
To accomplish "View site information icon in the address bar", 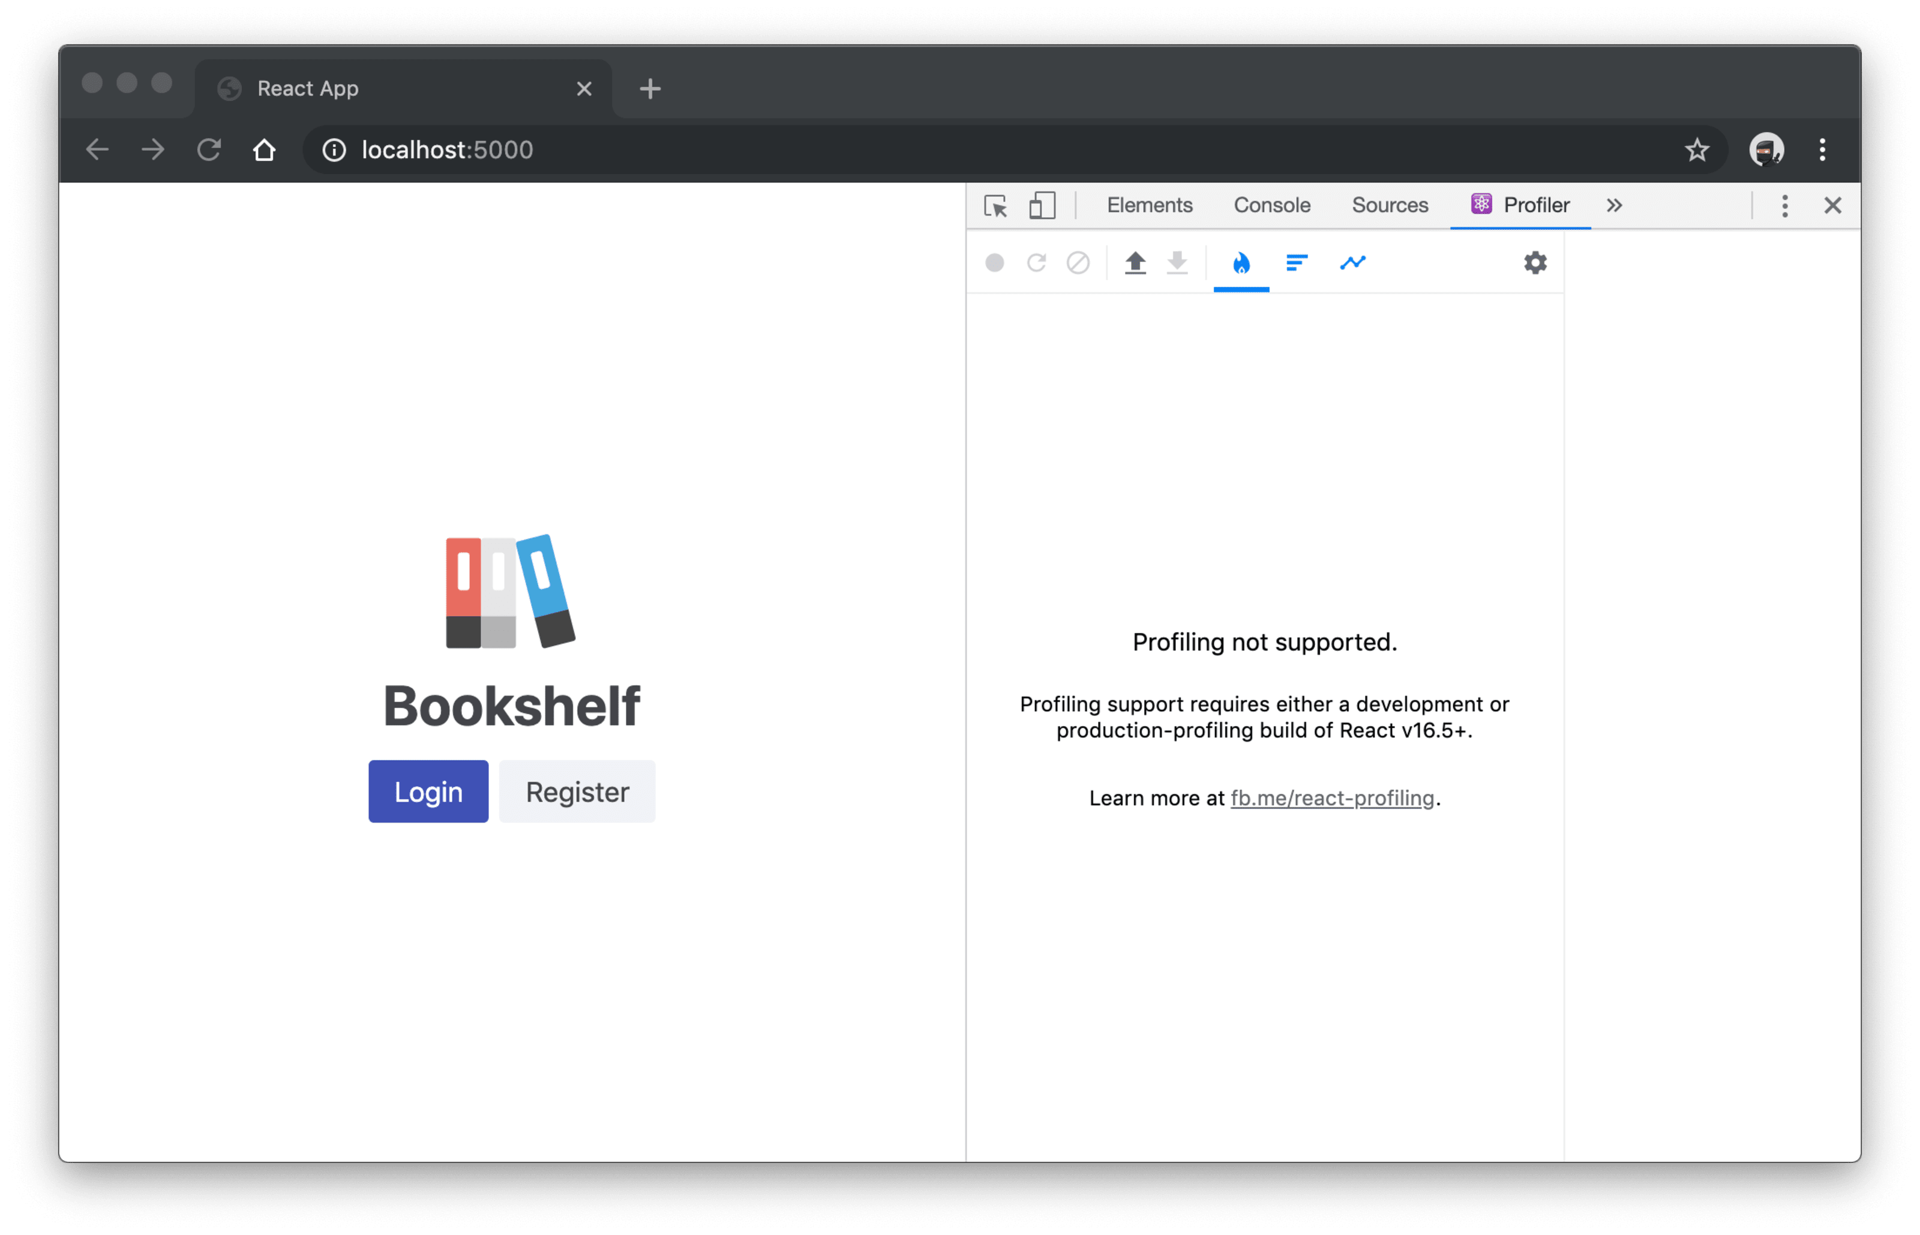I will 334,150.
